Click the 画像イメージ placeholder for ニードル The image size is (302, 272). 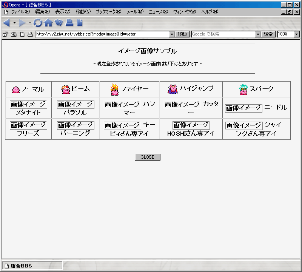[243, 108]
